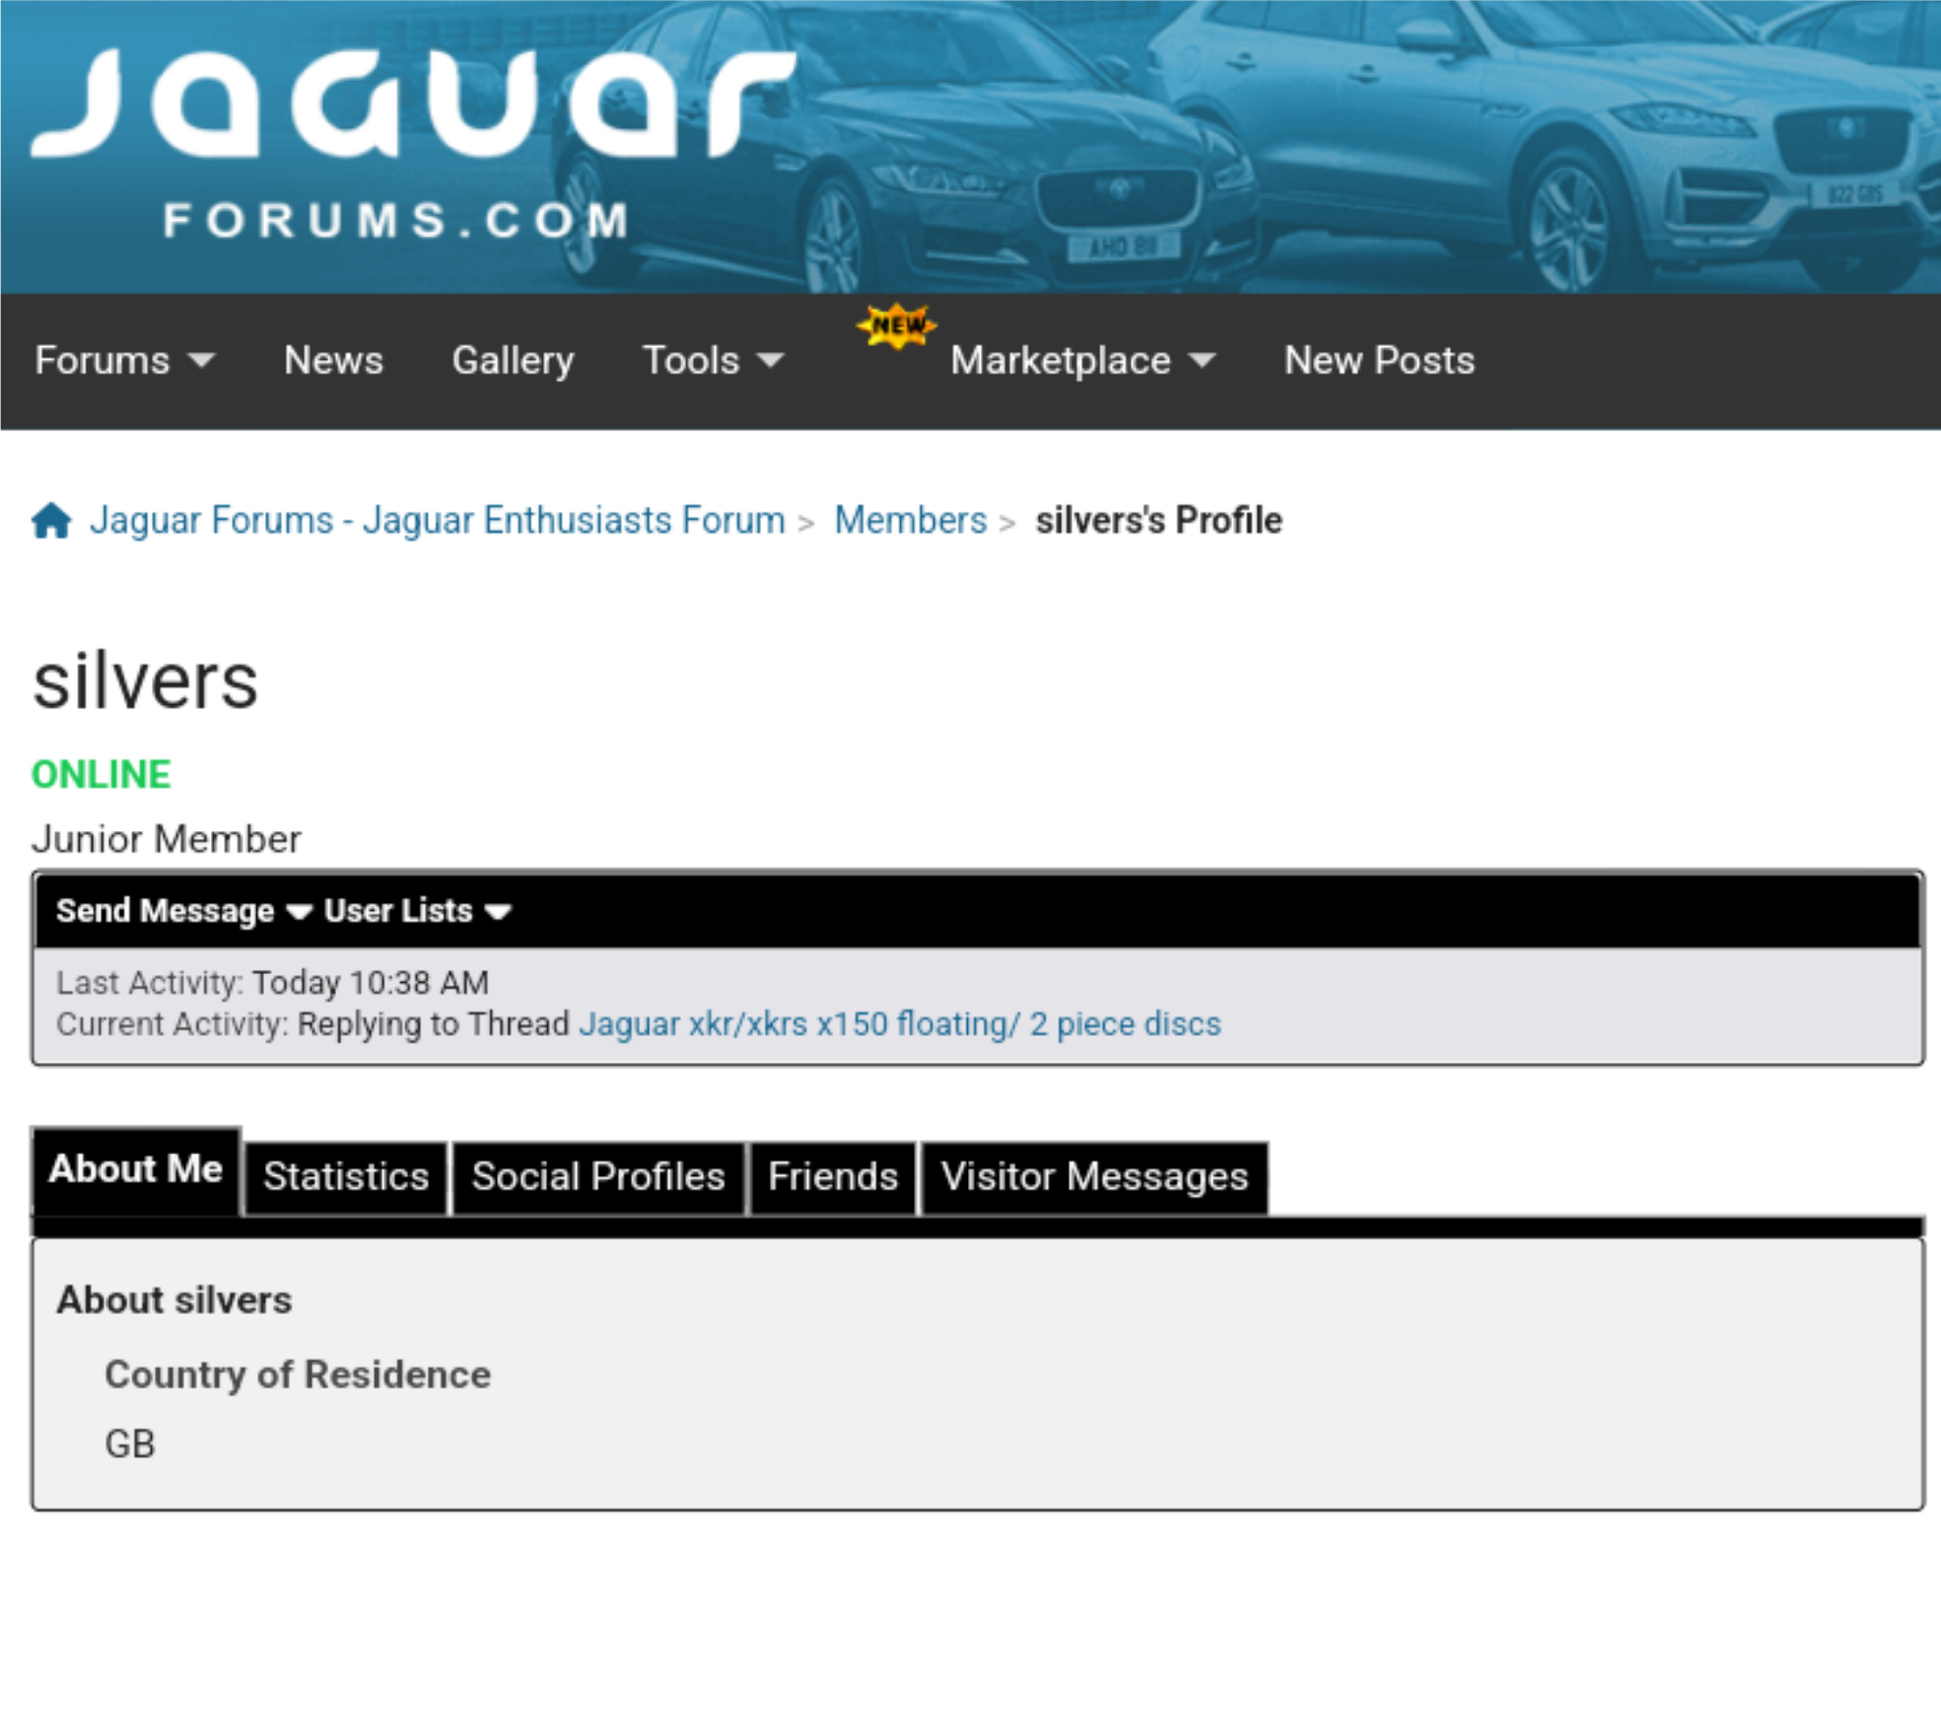Follow the Members breadcrumb link
This screenshot has height=1734, width=1941.
[x=910, y=520]
